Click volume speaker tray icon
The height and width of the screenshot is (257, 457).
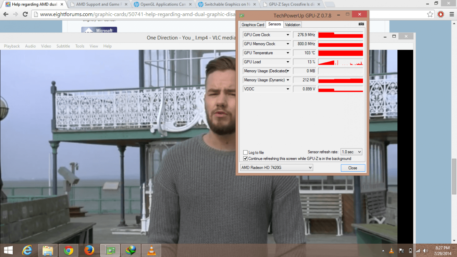(x=425, y=251)
